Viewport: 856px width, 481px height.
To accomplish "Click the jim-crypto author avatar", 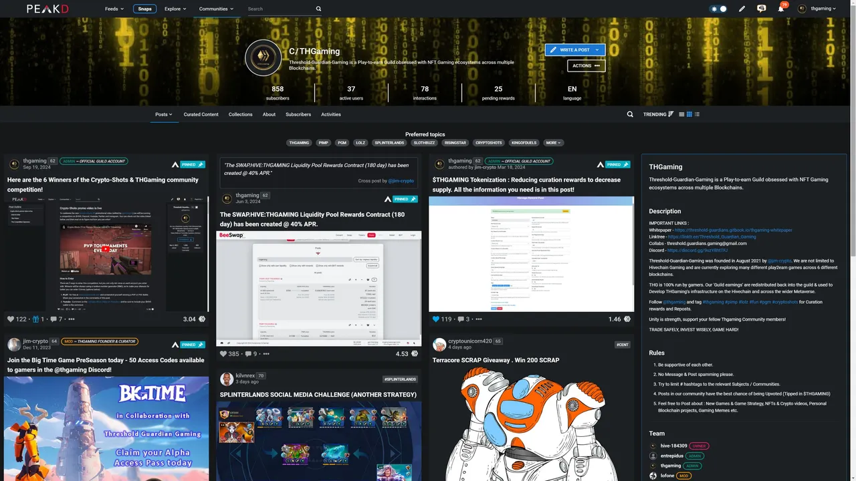I will pos(14,344).
